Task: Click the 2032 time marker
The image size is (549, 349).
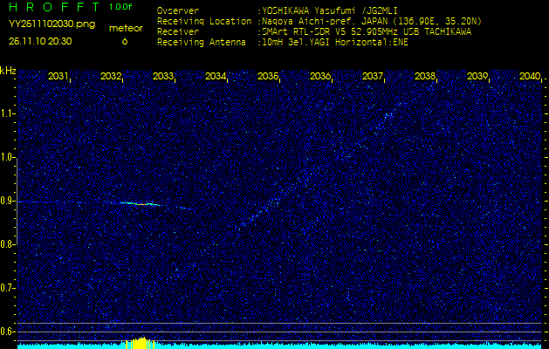Action: (111, 76)
